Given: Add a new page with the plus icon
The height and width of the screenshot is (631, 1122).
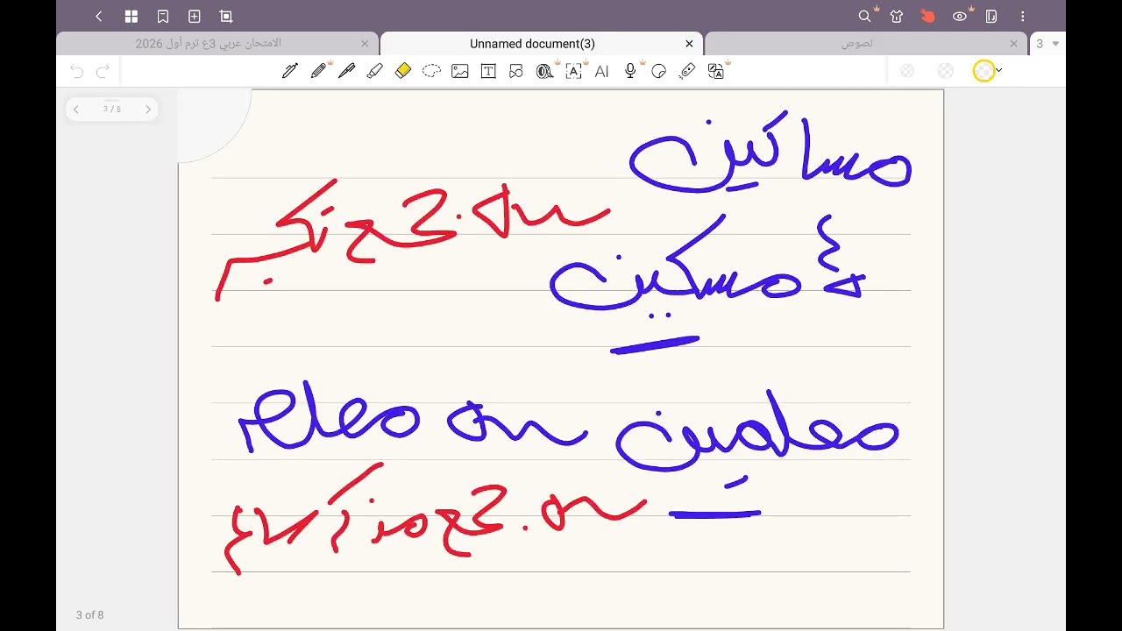Looking at the screenshot, I should [x=194, y=16].
